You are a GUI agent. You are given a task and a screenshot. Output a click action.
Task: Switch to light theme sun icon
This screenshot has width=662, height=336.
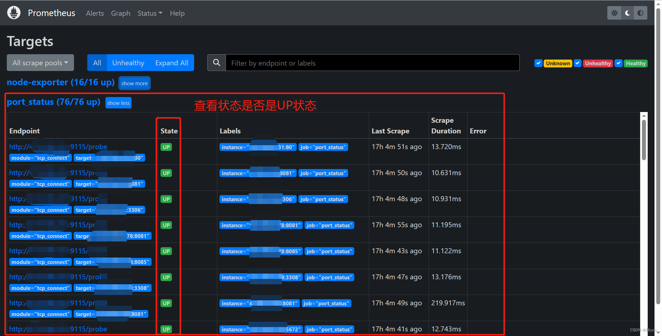click(614, 13)
